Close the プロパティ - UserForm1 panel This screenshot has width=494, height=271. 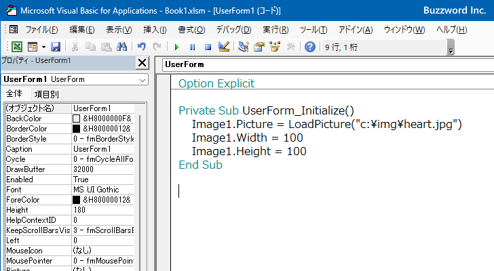pos(142,62)
